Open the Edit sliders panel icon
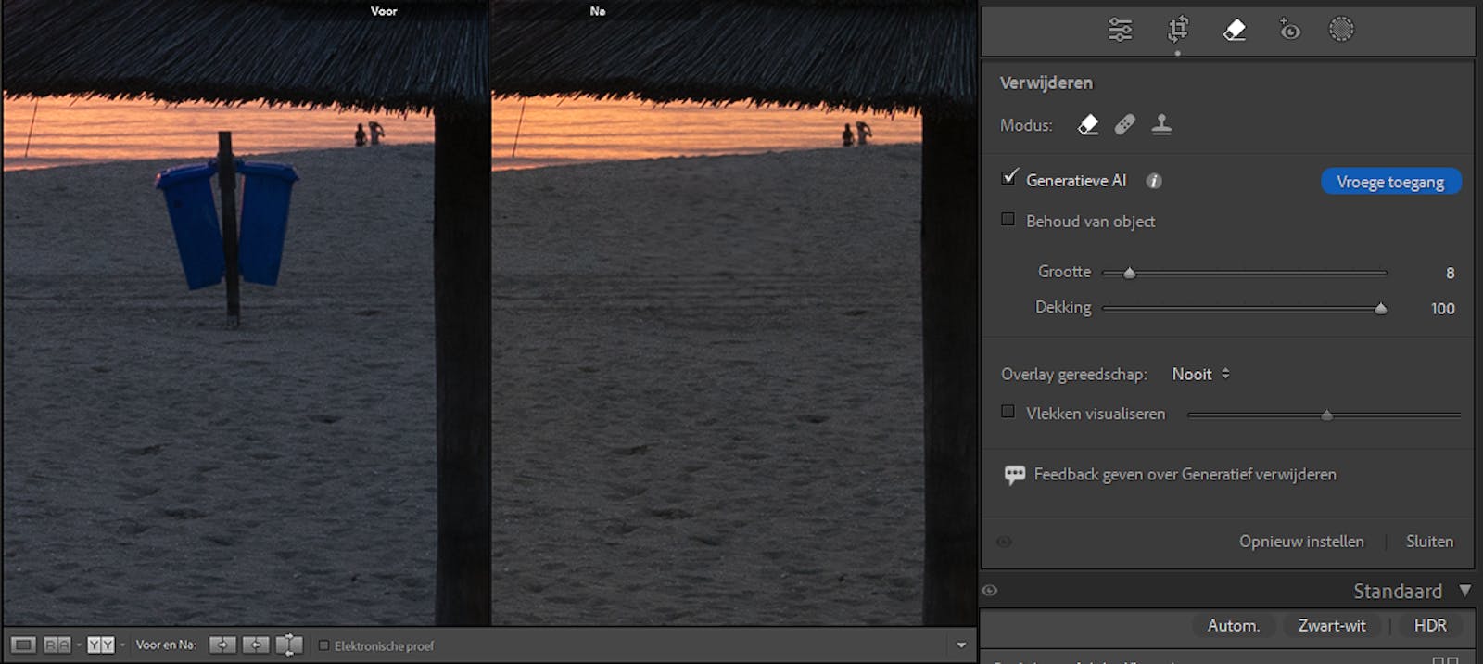Viewport: 1483px width, 664px height. [1120, 30]
